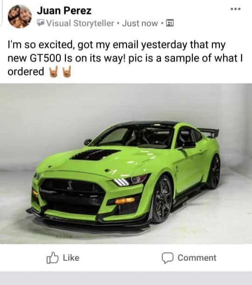This screenshot has width=252, height=285.
Task: Click the Visual Storyteller badge icon
Action: (41, 23)
